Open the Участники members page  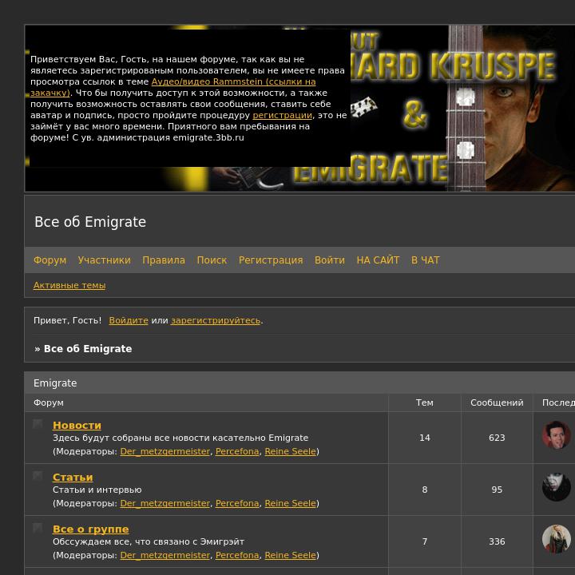point(104,260)
